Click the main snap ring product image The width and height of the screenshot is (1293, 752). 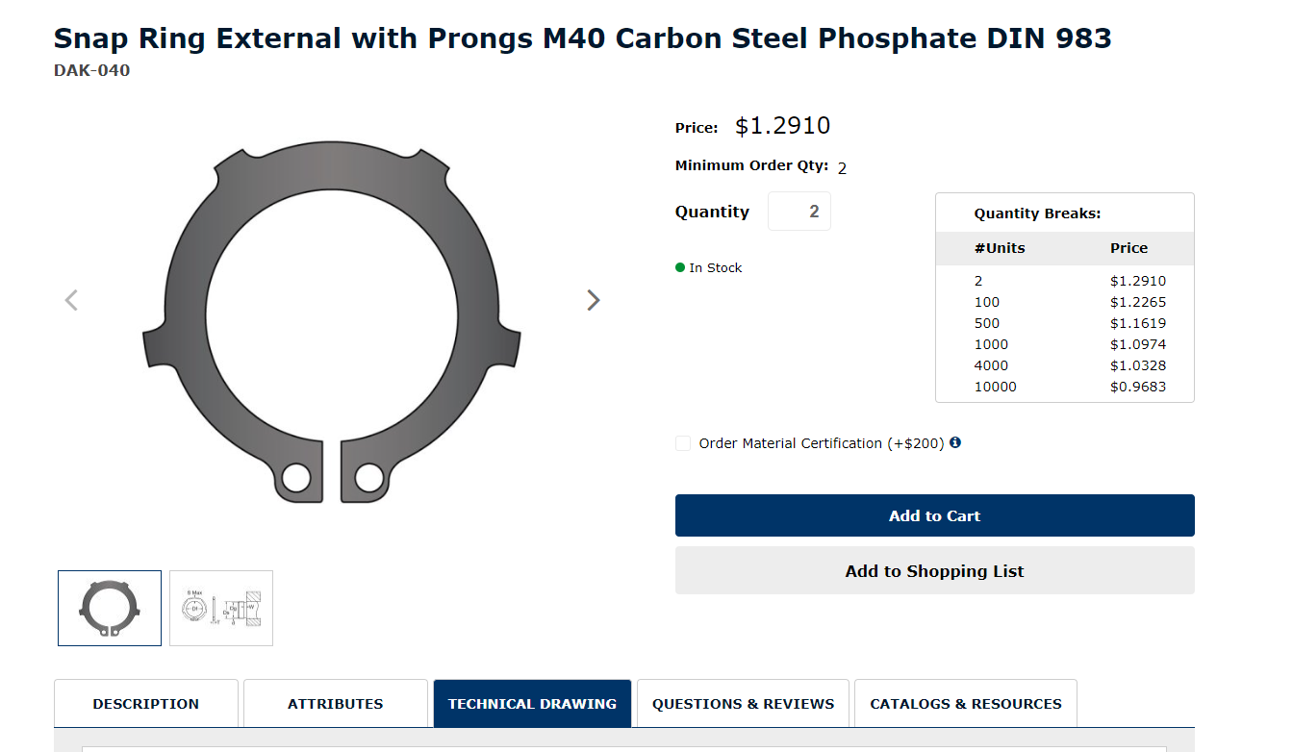pyautogui.click(x=332, y=321)
